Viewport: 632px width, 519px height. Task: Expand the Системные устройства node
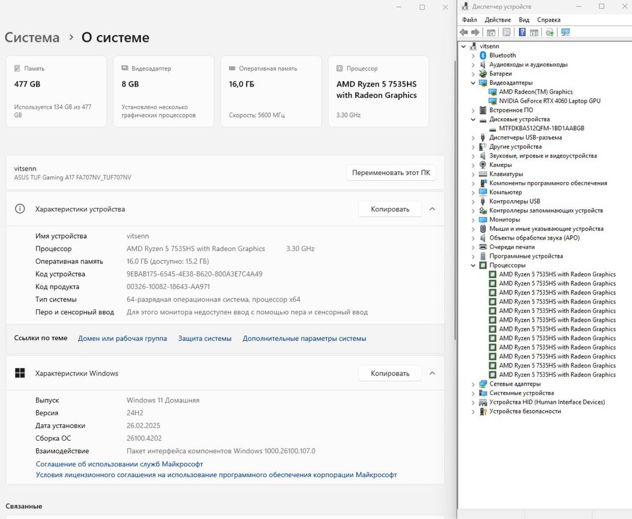point(473,393)
